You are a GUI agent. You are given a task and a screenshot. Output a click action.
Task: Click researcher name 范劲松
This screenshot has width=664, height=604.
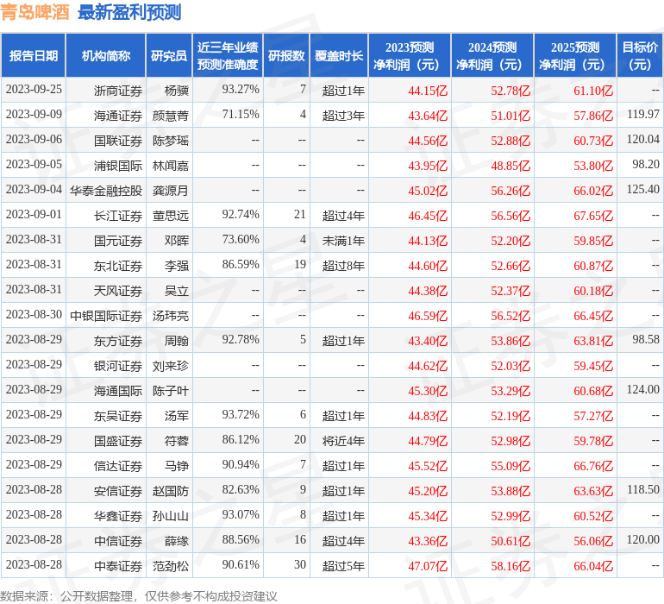pos(171,566)
